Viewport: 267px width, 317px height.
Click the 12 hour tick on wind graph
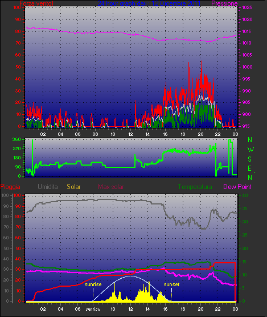tap(130, 134)
